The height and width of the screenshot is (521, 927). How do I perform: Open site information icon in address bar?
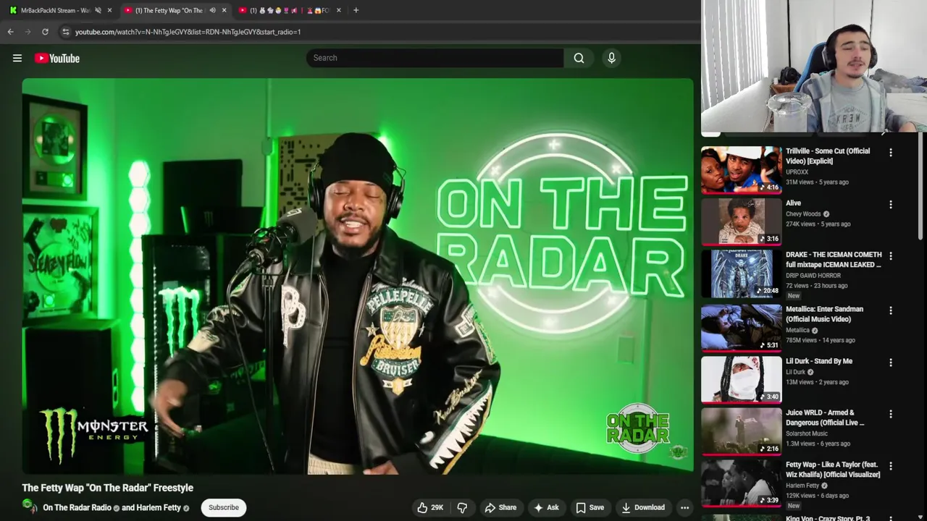click(x=65, y=32)
